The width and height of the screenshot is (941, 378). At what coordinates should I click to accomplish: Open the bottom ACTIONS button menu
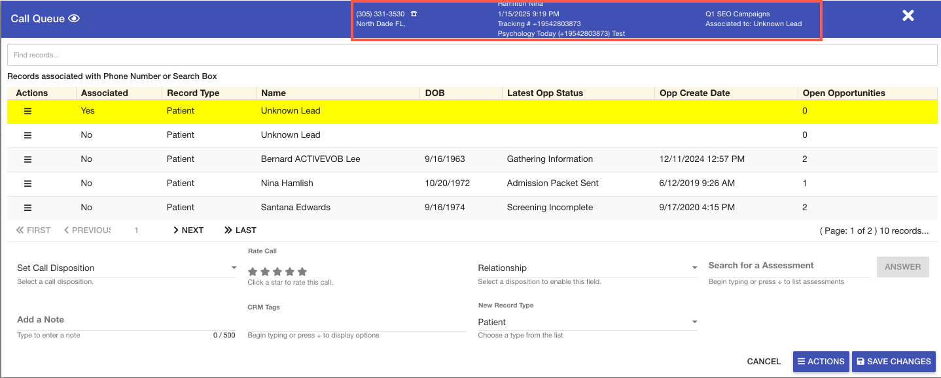tap(821, 362)
